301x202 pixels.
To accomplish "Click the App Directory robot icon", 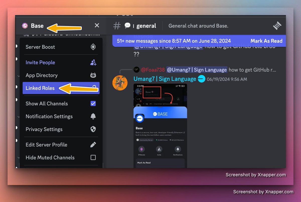I will click(93, 75).
